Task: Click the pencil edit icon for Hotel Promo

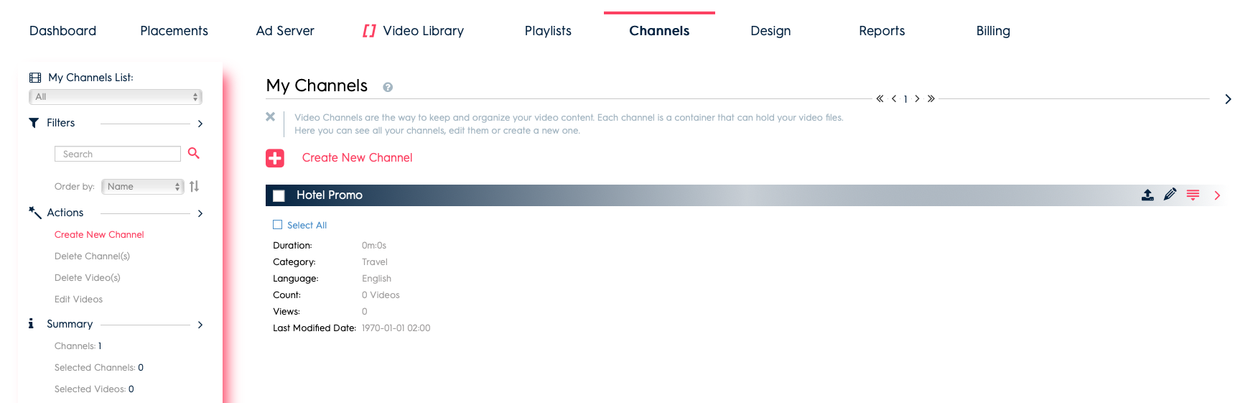Action: pyautogui.click(x=1170, y=194)
